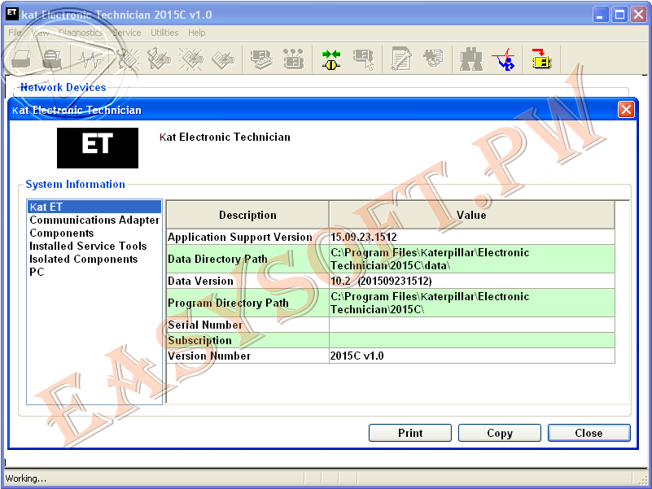Image resolution: width=652 pixels, height=489 pixels.
Task: Maximize the main application window
Action: click(619, 15)
